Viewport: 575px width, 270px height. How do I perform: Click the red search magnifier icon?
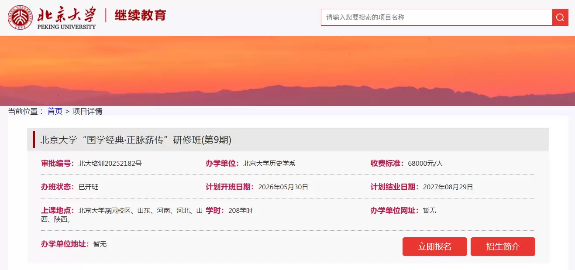(x=560, y=17)
